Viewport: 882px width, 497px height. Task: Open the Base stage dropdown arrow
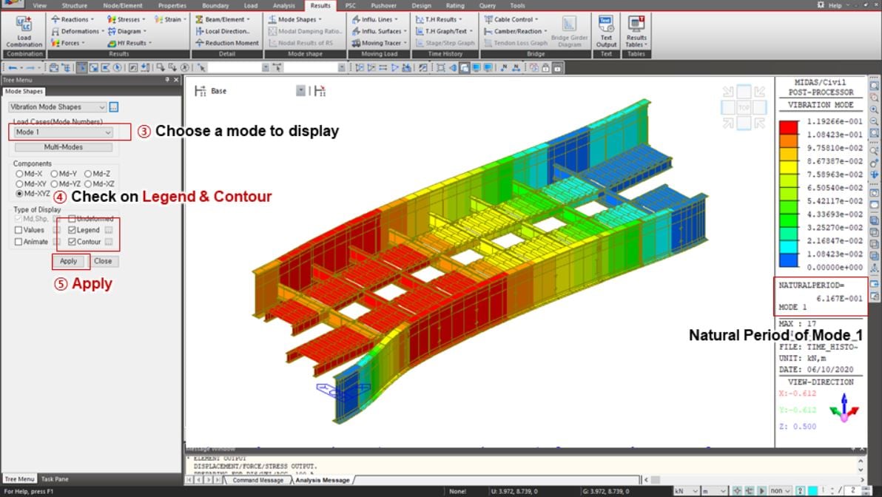301,90
